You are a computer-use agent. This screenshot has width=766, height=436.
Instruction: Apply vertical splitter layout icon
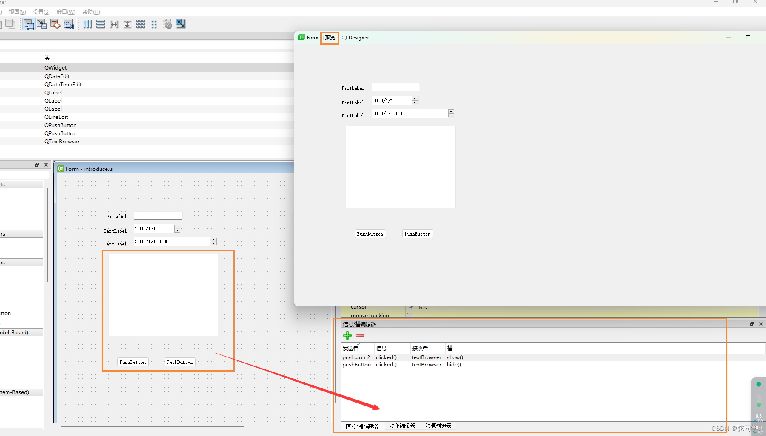[x=127, y=24]
